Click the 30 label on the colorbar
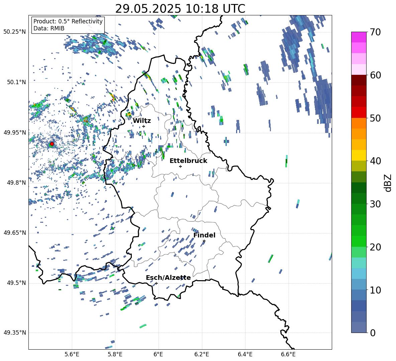The width and height of the screenshot is (396, 361). (x=375, y=204)
